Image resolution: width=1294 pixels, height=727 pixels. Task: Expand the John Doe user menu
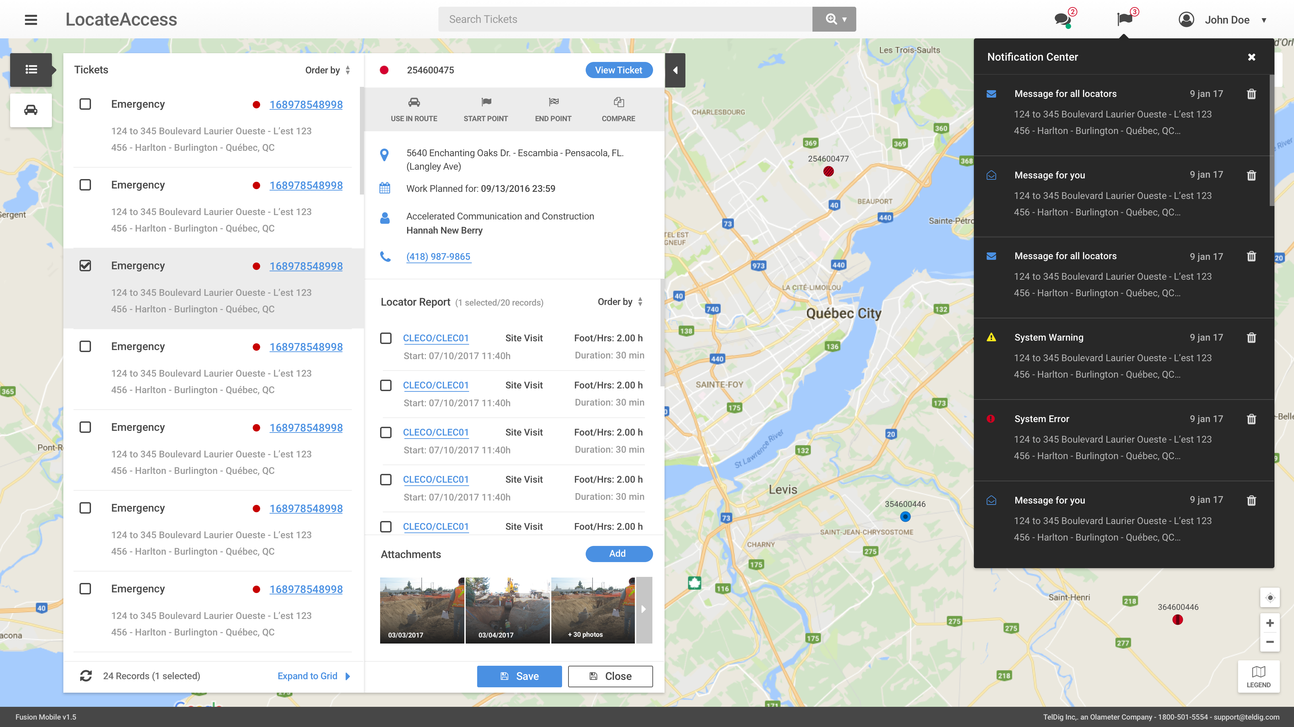point(1264,20)
